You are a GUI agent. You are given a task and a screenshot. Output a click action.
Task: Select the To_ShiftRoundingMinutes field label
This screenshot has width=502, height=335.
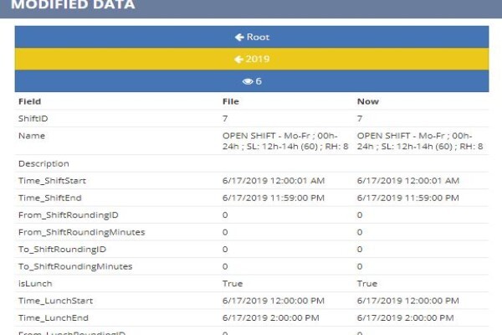click(75, 266)
